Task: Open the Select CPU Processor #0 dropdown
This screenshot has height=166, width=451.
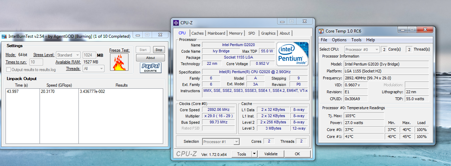Action: pos(362,50)
